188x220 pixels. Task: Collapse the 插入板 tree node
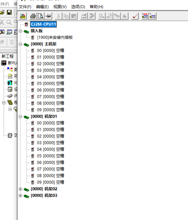(20, 31)
